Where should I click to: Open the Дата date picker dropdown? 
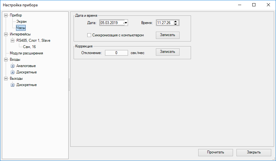pyautogui.click(x=125, y=23)
